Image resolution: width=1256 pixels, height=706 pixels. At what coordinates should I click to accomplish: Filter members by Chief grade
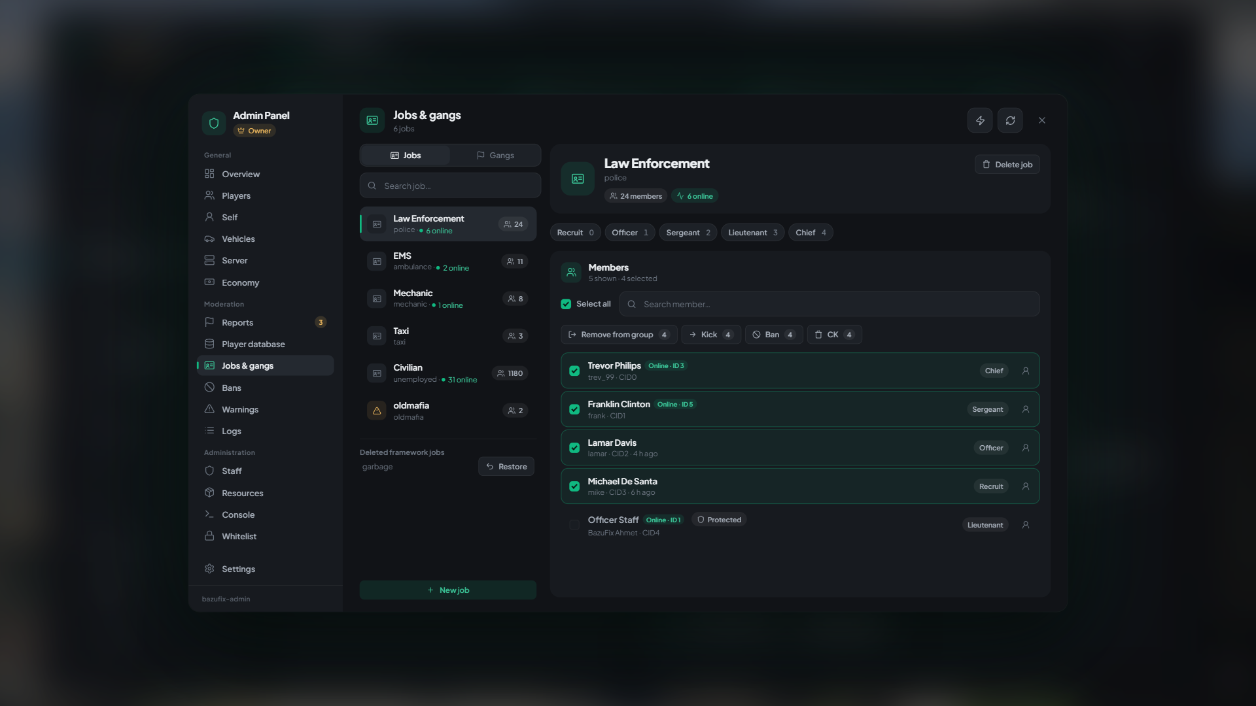811,233
